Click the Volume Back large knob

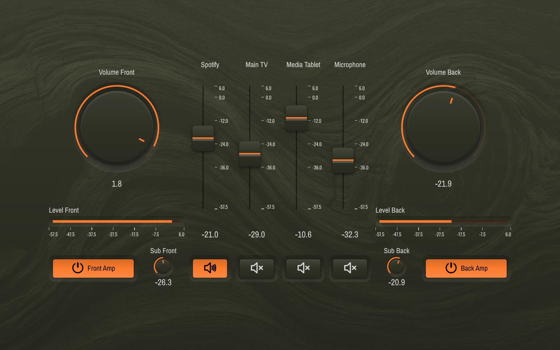pos(443,127)
